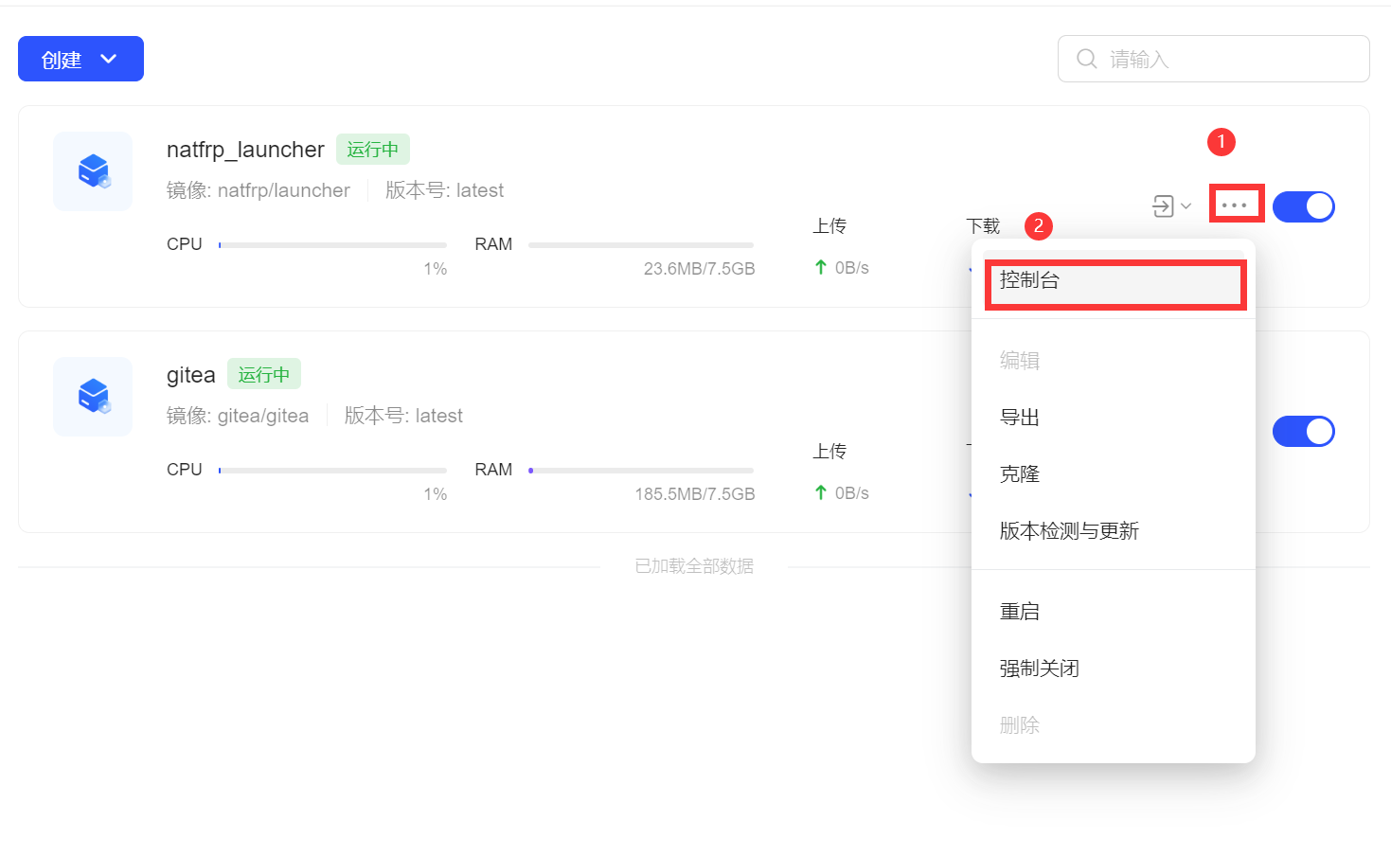This screenshot has width=1391, height=856.
Task: Toggle the natfrp_launcher container switch off
Action: coord(1303,206)
